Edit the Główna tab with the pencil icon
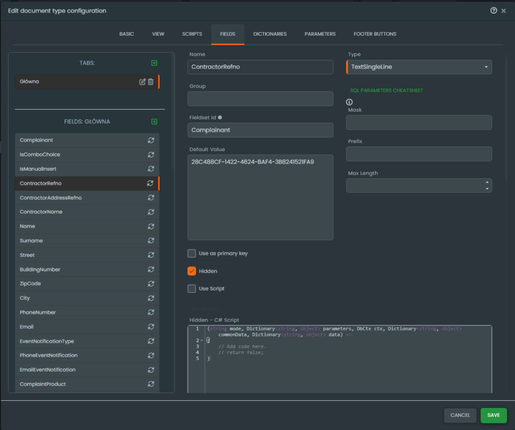Viewport: 515px width, 430px height. tap(142, 82)
